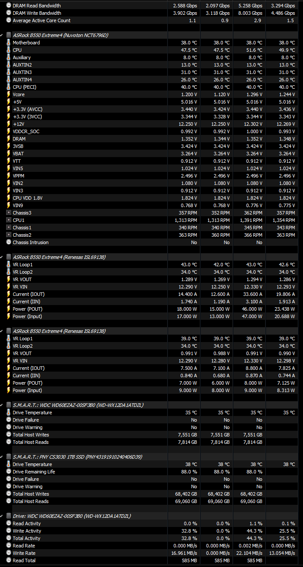
Task: Click the lightning icon beside 3VSB
Action: (9, 146)
